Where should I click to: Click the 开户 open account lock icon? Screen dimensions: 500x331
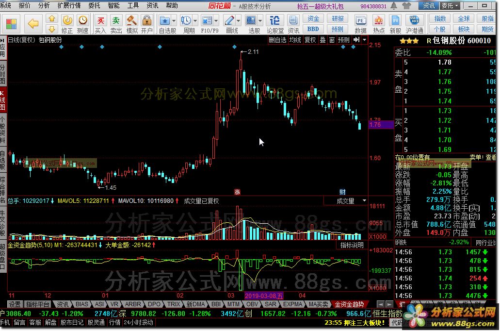click(146, 24)
